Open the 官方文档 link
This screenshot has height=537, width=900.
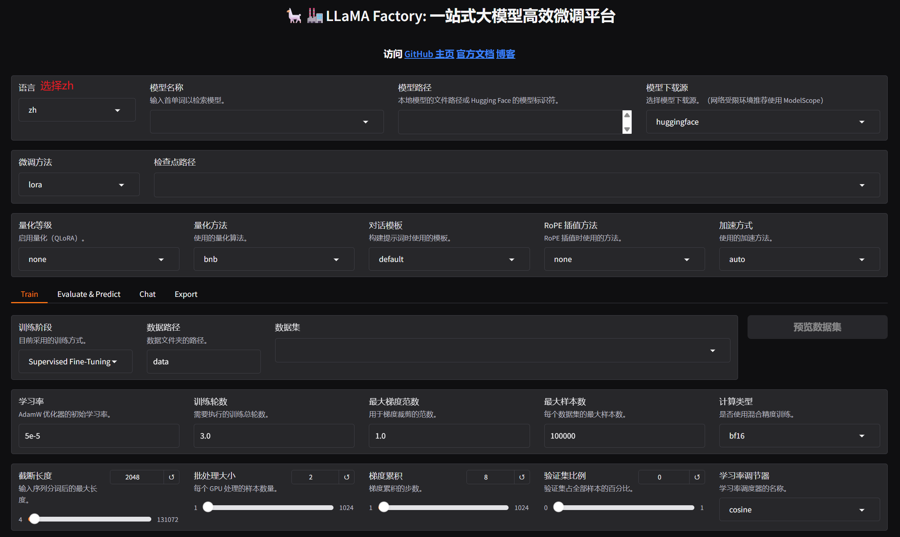tap(475, 54)
